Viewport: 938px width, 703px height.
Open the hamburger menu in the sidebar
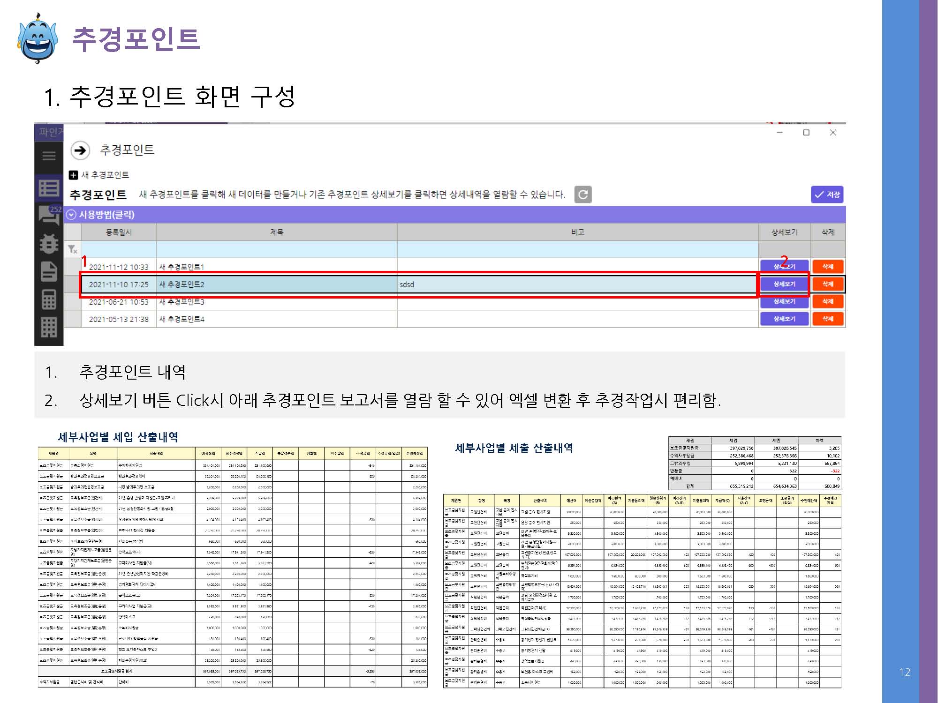49,156
